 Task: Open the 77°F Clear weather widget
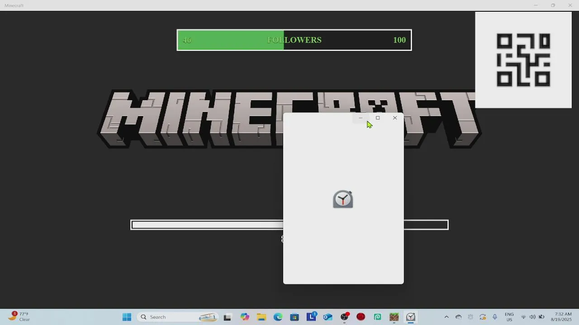[19, 317]
